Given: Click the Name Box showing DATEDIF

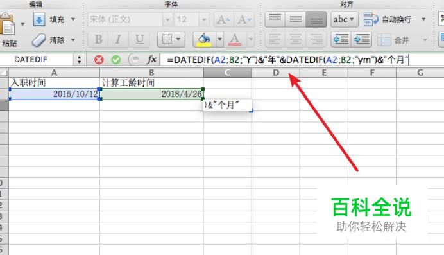Looking at the screenshot, I should pyautogui.click(x=36, y=60).
